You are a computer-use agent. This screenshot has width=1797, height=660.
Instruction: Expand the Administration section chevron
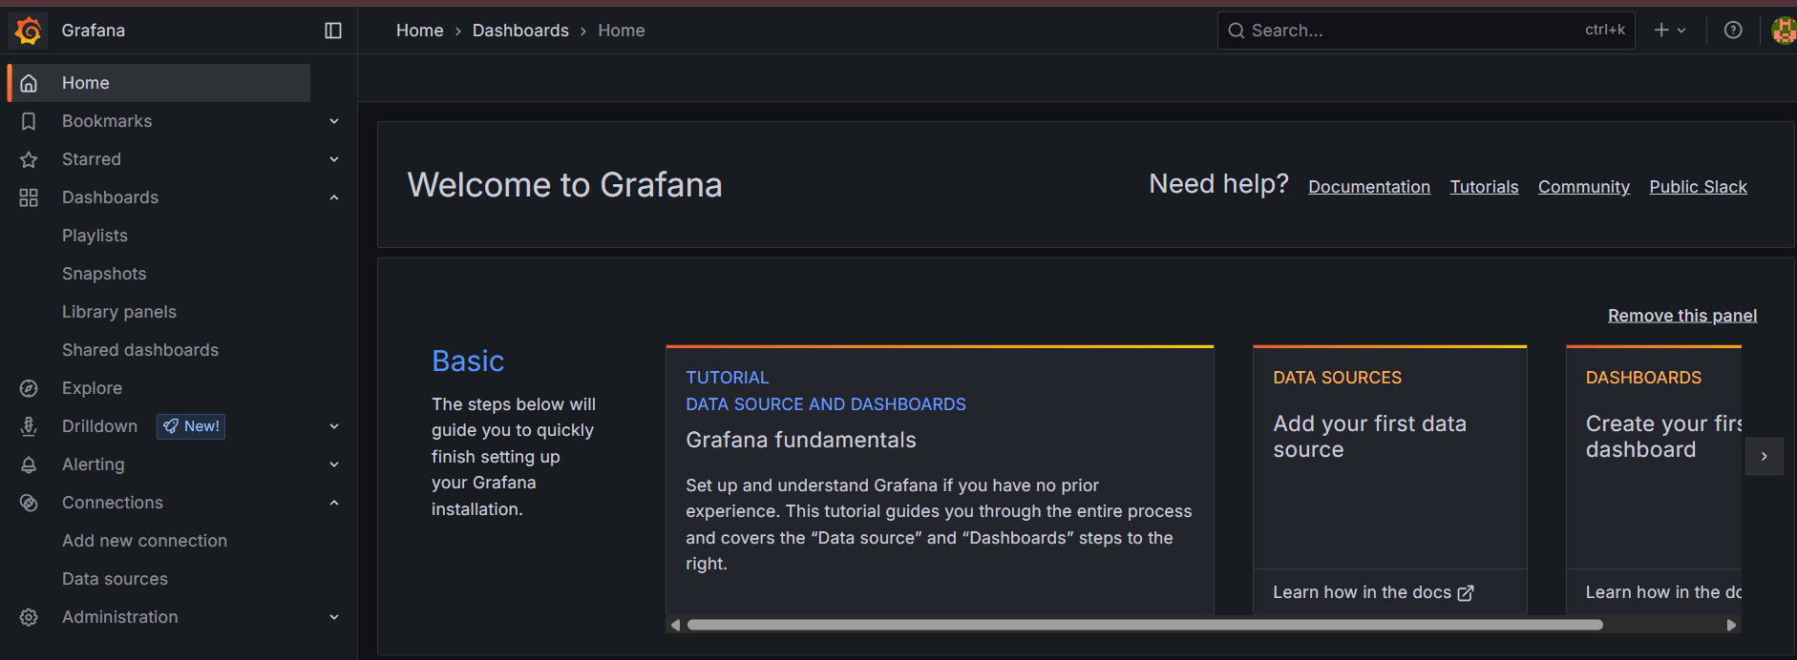334,617
